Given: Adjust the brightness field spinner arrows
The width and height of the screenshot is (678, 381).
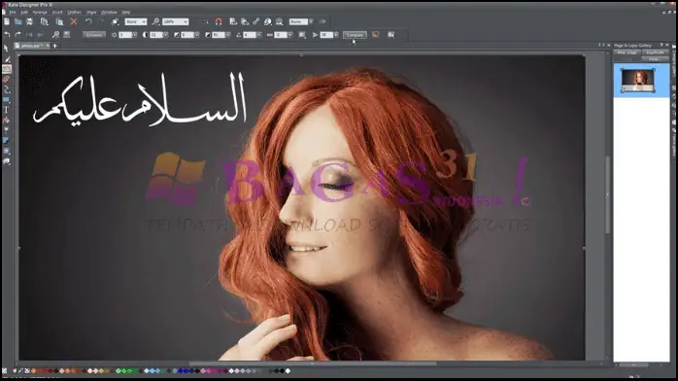Looking at the screenshot, I should [x=135, y=35].
